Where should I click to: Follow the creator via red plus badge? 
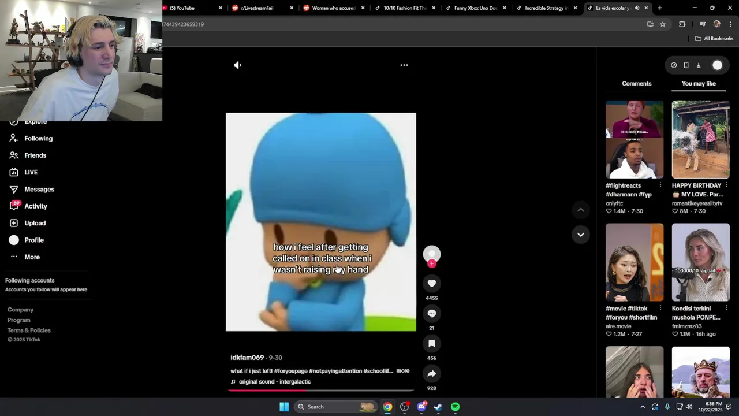click(x=432, y=263)
